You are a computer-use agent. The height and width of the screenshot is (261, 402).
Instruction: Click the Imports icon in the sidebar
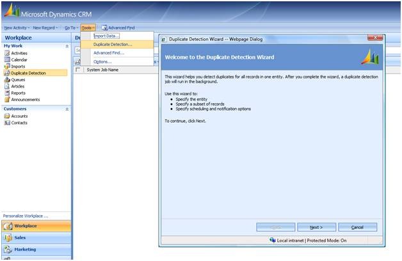click(7, 67)
